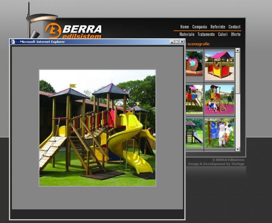Click the Internet Explorer icon in title bar
Viewport: 272px width, 223px height.
click(x=13, y=42)
